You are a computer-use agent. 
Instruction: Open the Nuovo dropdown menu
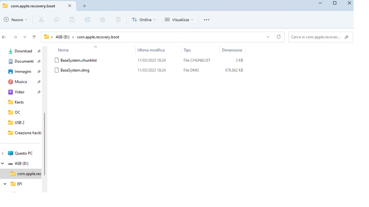(16, 20)
